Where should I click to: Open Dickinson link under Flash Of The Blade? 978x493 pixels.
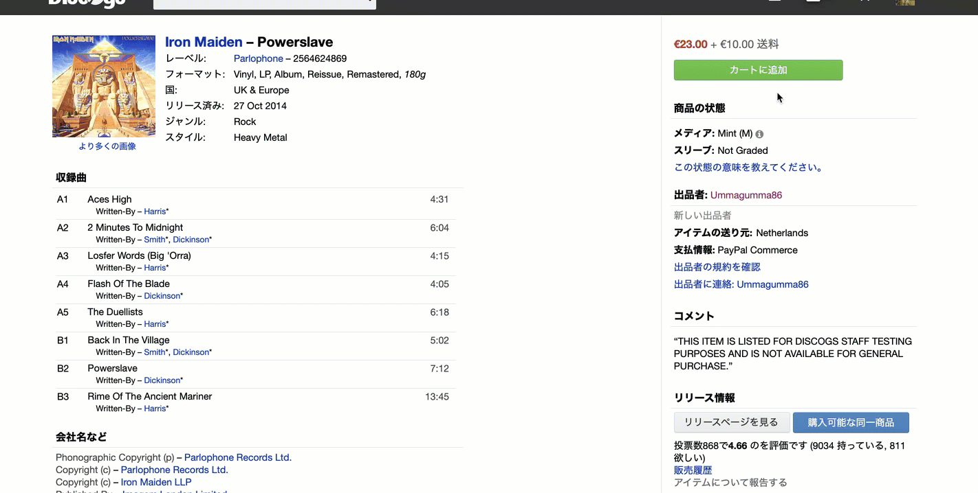162,296
